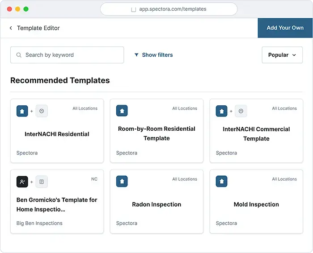Click gray circle icon on InterNACHI Commercial card
The width and height of the screenshot is (313, 253).
(241, 111)
